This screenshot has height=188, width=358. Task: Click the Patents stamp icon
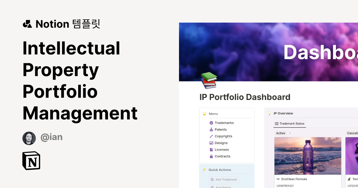point(211,130)
